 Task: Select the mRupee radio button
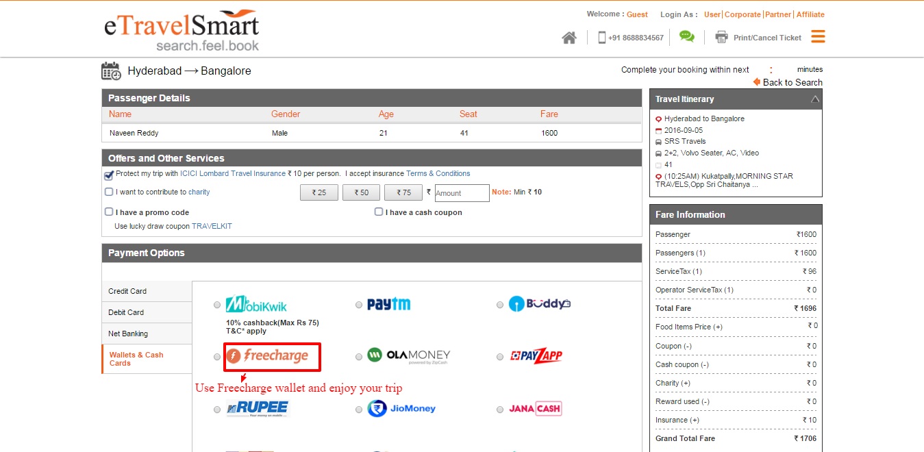(217, 410)
